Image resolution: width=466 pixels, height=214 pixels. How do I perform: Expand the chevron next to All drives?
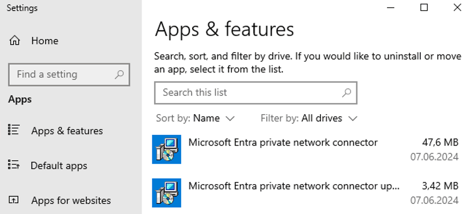click(x=353, y=119)
